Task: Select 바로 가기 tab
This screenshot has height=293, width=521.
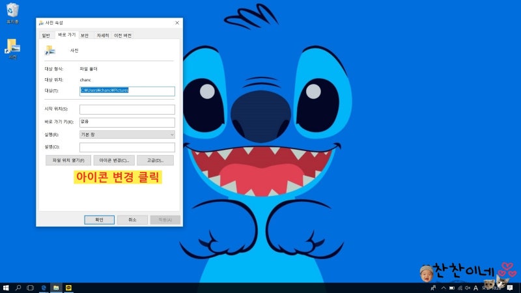Action: 67,35
